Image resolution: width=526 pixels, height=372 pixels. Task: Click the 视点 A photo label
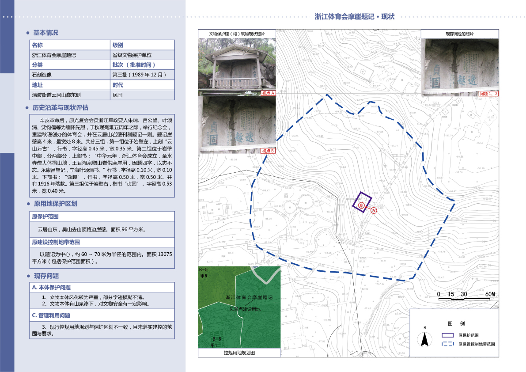268,93
